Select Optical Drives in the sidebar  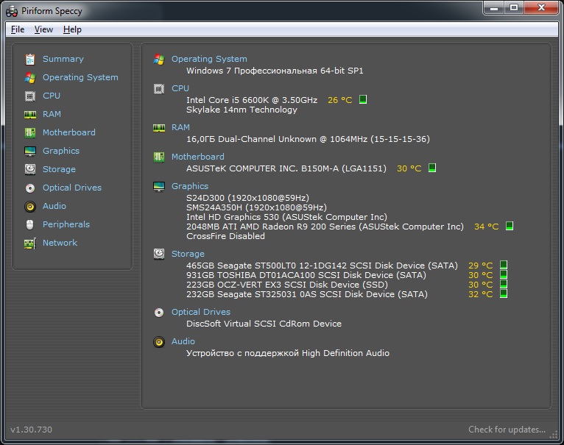pos(72,188)
